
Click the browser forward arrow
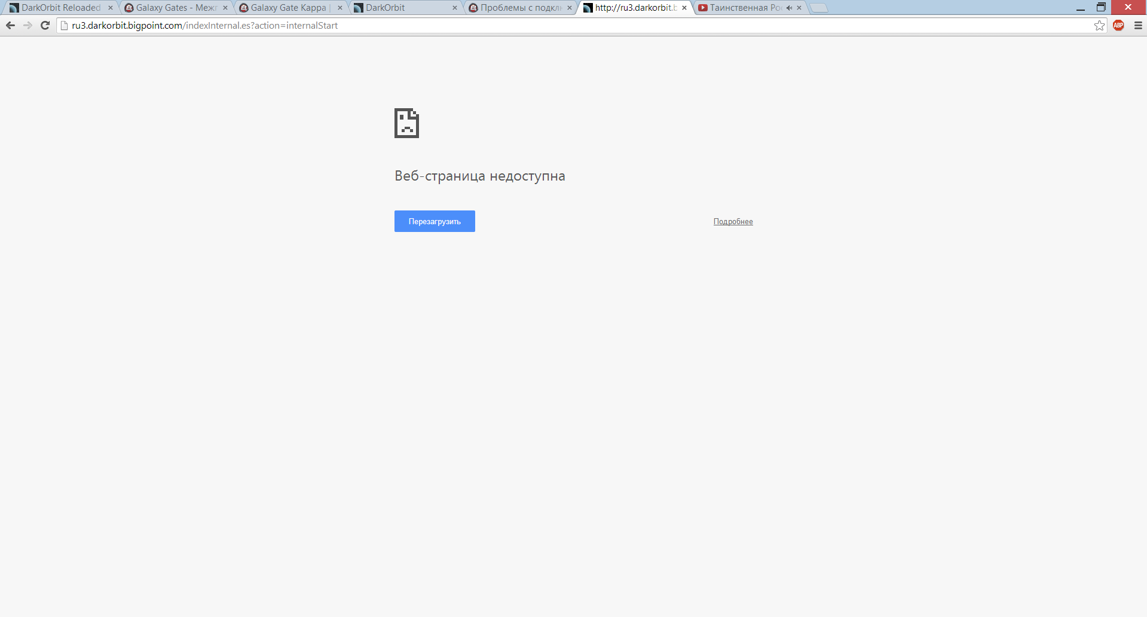pos(27,25)
